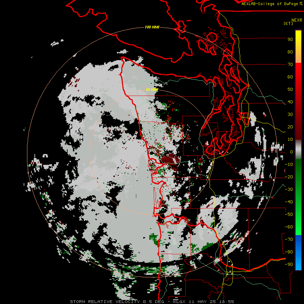Click the bright green segment of color bar
304x304 pixels.
pyautogui.click(x=298, y=219)
